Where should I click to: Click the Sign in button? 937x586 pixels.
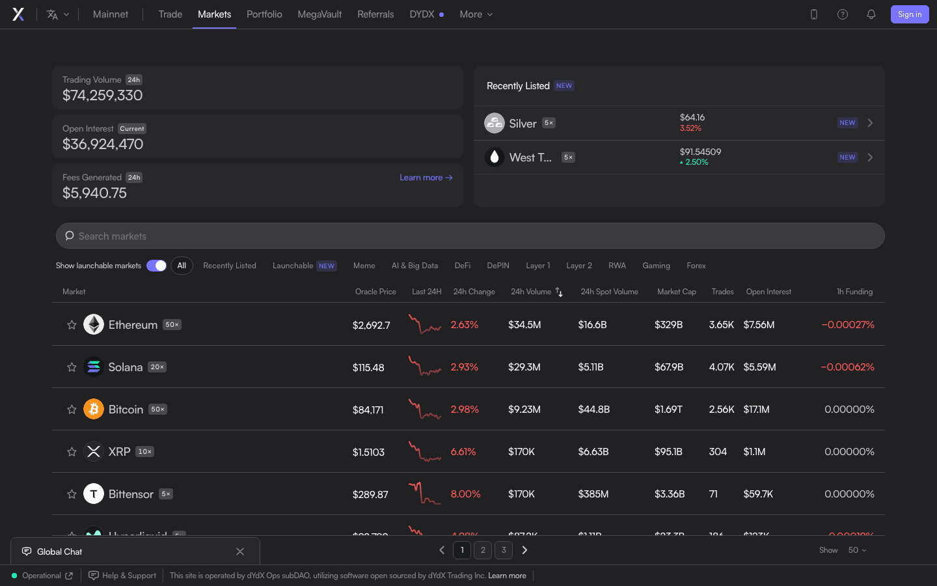pyautogui.click(x=910, y=14)
